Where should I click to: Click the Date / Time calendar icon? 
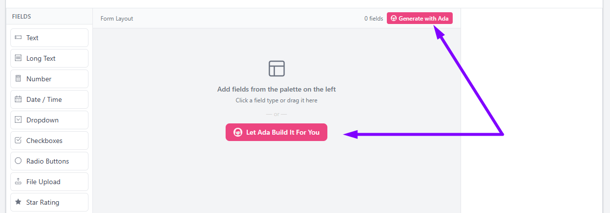pos(18,99)
